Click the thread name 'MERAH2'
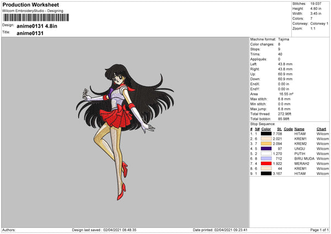The height and width of the screenshot is (234, 331). [302, 163]
